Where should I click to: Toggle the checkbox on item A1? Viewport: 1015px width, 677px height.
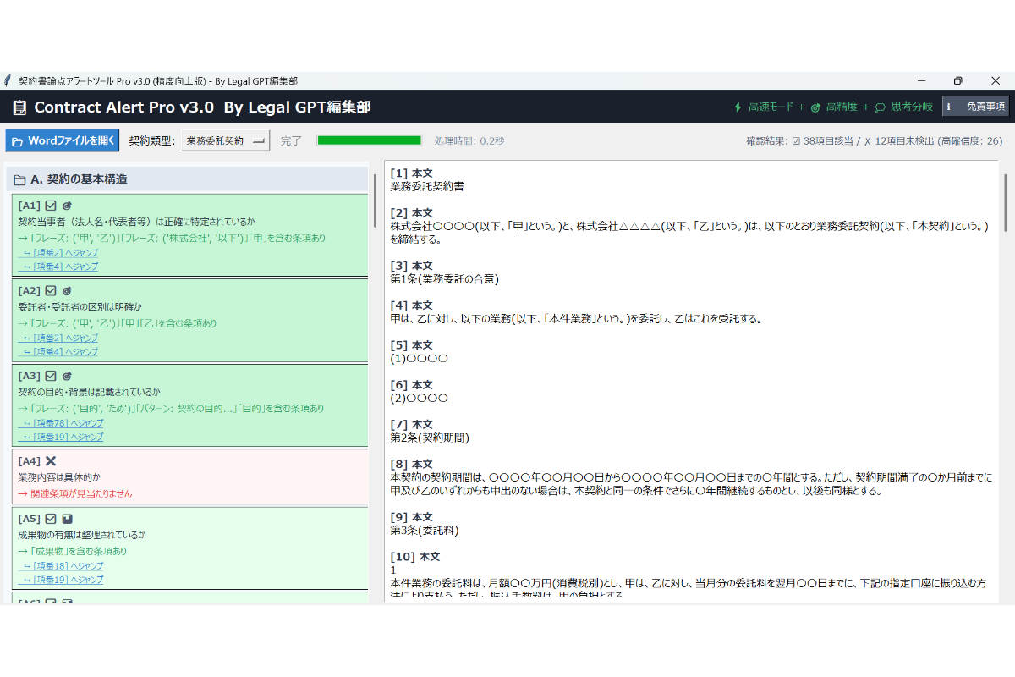pyautogui.click(x=51, y=206)
